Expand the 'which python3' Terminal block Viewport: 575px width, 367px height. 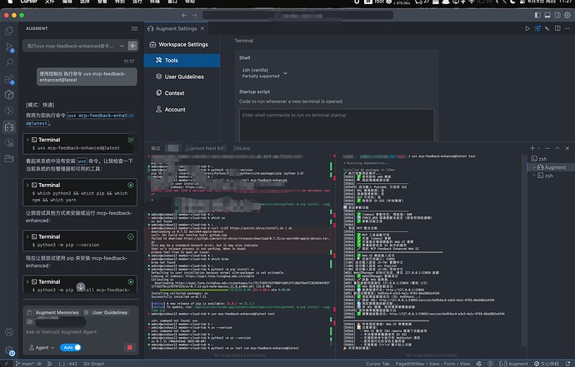(x=27, y=185)
